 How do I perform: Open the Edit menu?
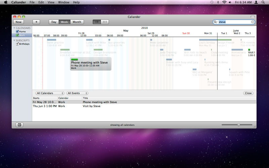(41, 2)
